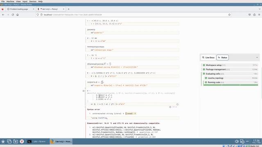Expand the Workspace setup status row
Screen dimensions: 262x147
point(230,65)
